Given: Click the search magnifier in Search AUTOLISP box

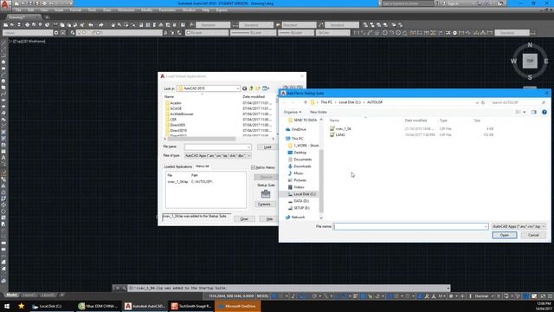Looking at the screenshot, I should point(544,102).
